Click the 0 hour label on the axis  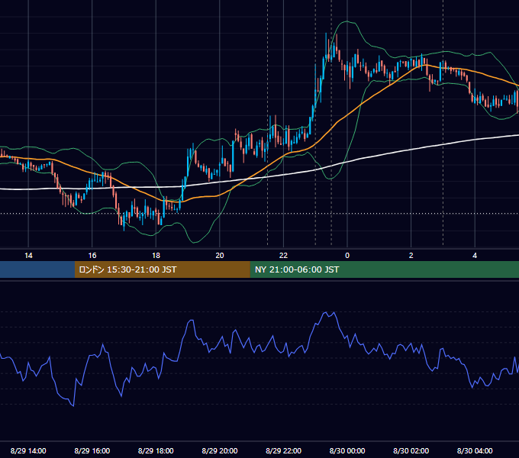pos(347,256)
